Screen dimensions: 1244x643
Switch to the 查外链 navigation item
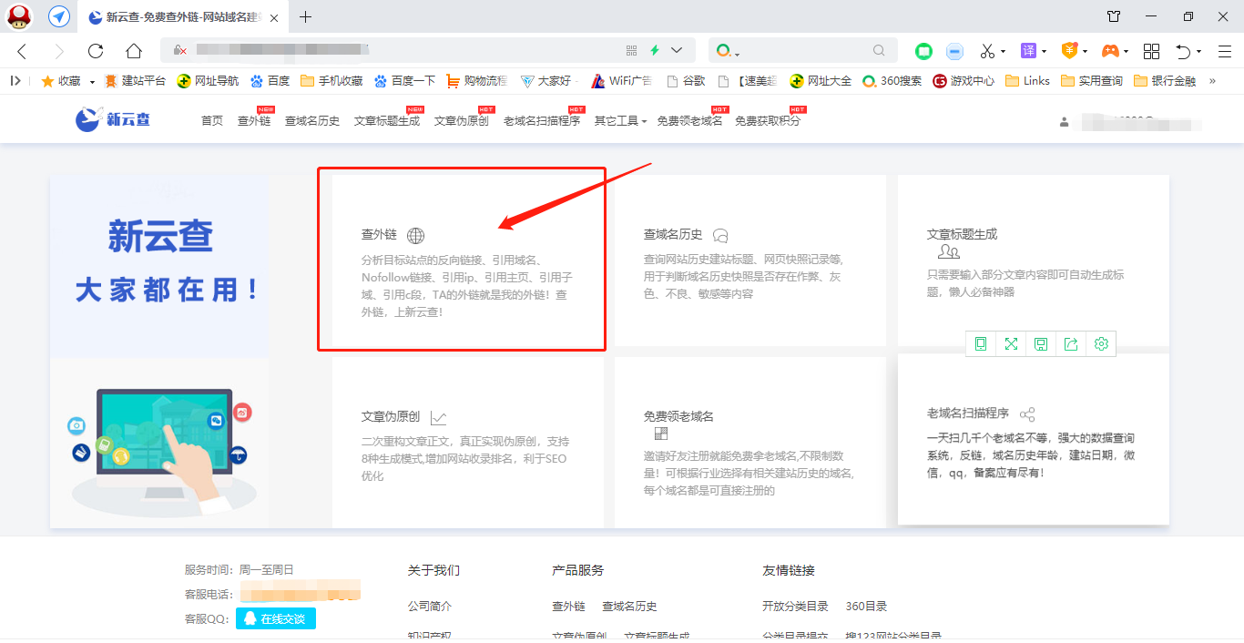253,119
